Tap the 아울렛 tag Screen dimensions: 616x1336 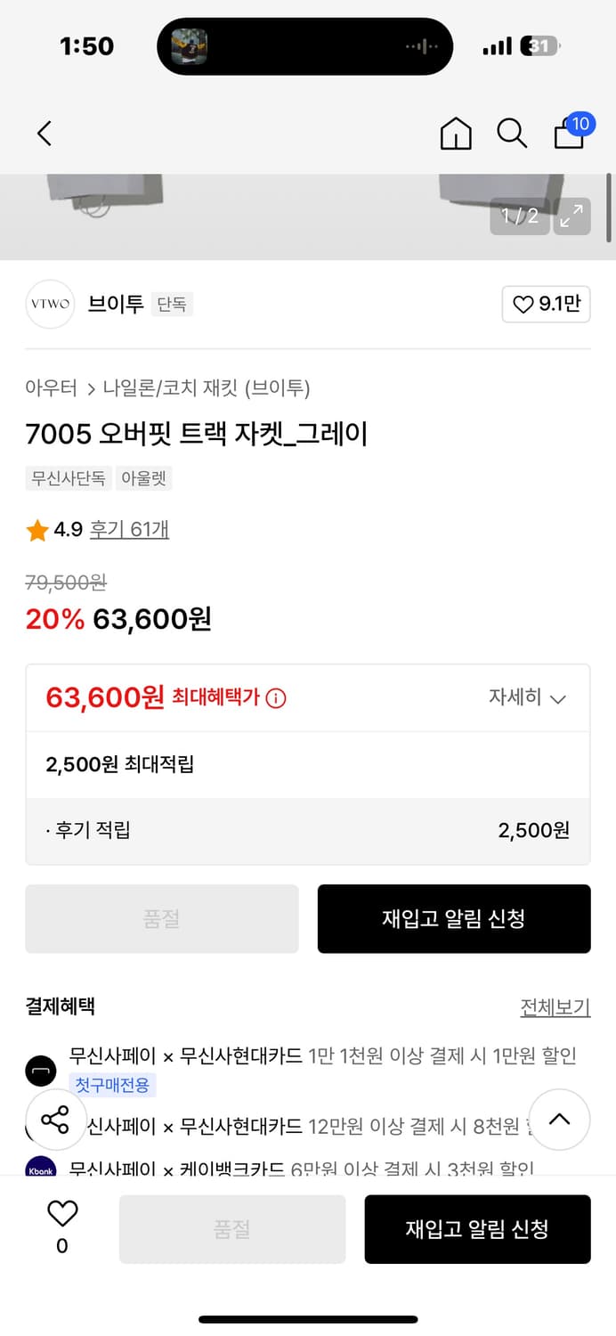tap(143, 478)
